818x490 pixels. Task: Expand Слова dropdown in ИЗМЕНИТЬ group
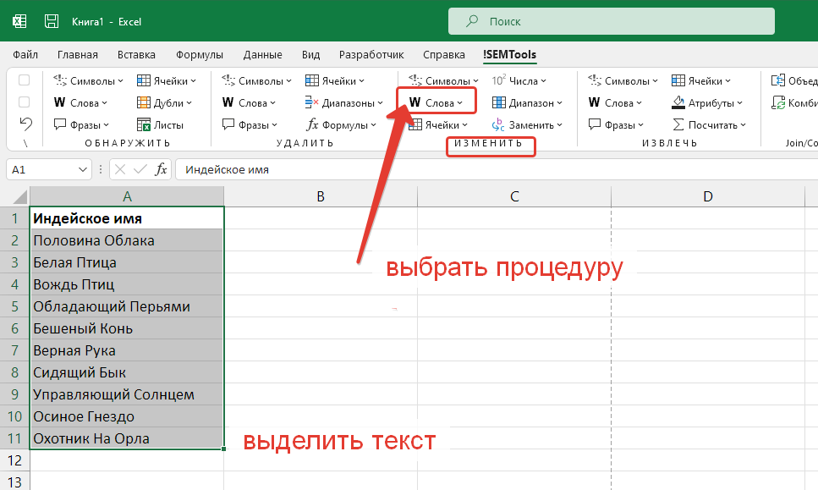pyautogui.click(x=436, y=102)
